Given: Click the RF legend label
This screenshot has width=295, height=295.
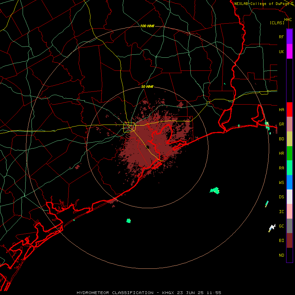Looking at the screenshot, I should (281, 37).
